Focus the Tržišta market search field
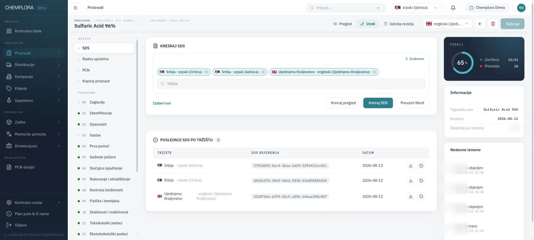Screen dimensions: 534x240 291,84
